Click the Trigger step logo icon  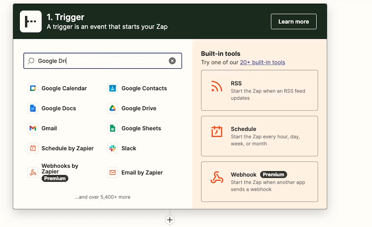pos(31,22)
